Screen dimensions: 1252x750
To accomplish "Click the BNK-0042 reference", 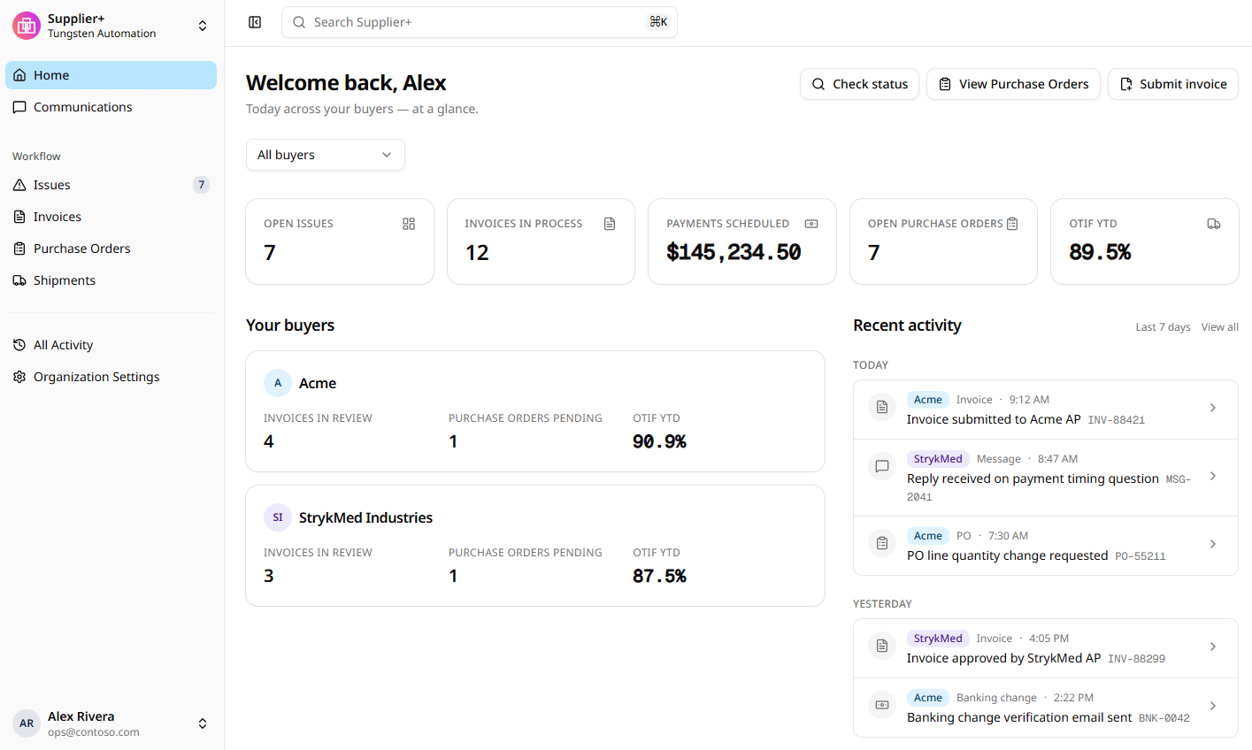I will point(1164,718).
